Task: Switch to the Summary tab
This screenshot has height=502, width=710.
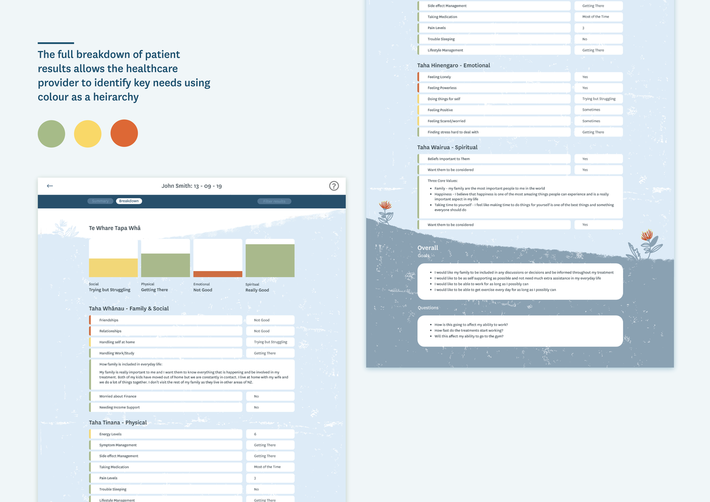Action: [x=100, y=201]
